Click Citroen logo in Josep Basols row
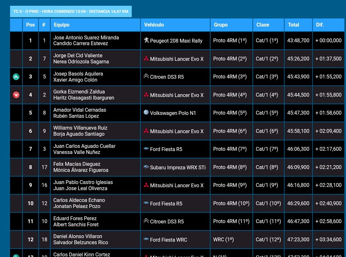This screenshot has width=346, height=257. click(x=146, y=76)
